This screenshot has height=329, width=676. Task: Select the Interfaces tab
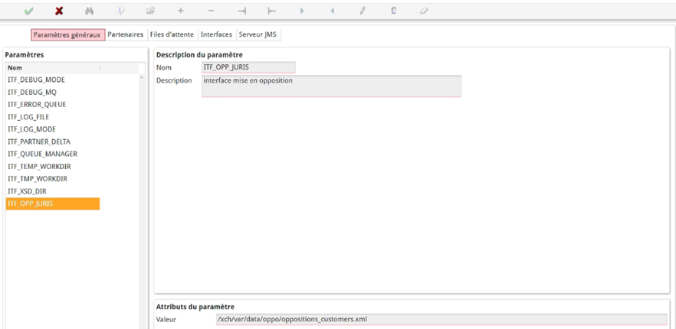click(x=216, y=34)
